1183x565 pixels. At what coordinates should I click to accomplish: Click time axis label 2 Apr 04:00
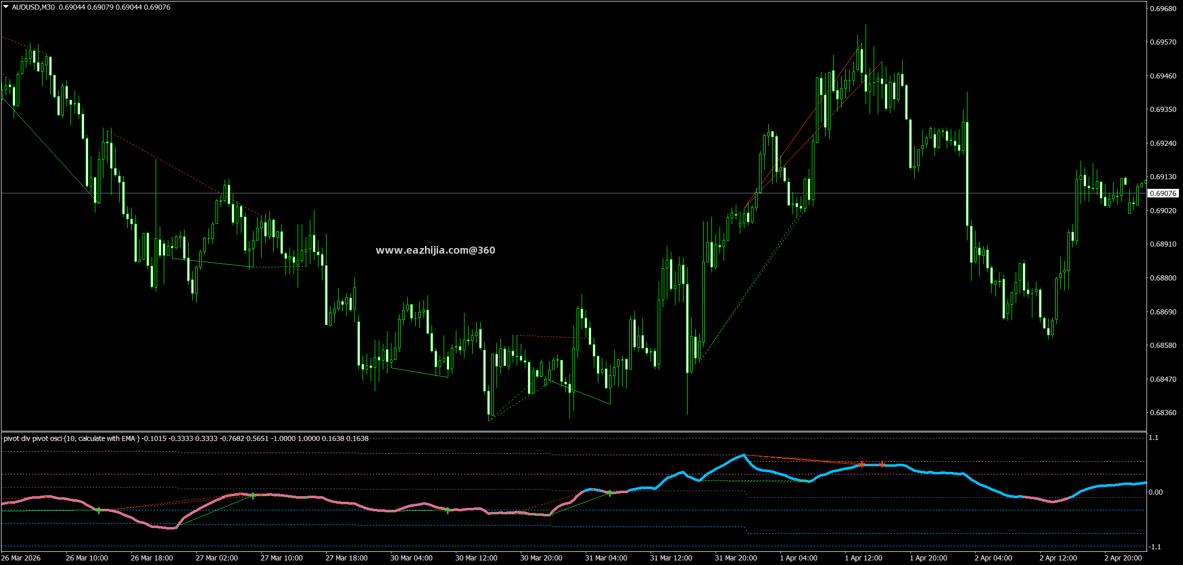993,558
